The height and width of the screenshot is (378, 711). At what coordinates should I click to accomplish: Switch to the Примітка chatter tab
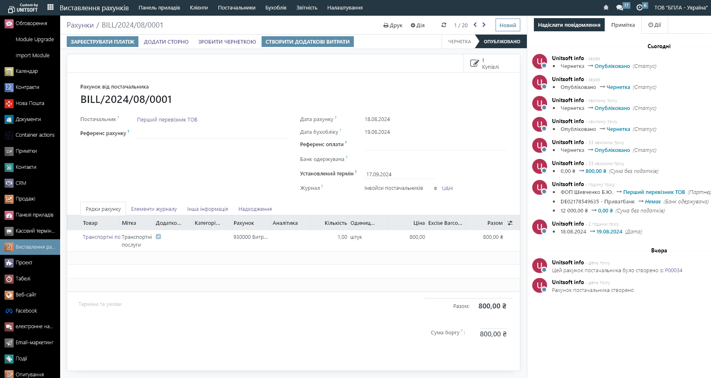click(622, 25)
